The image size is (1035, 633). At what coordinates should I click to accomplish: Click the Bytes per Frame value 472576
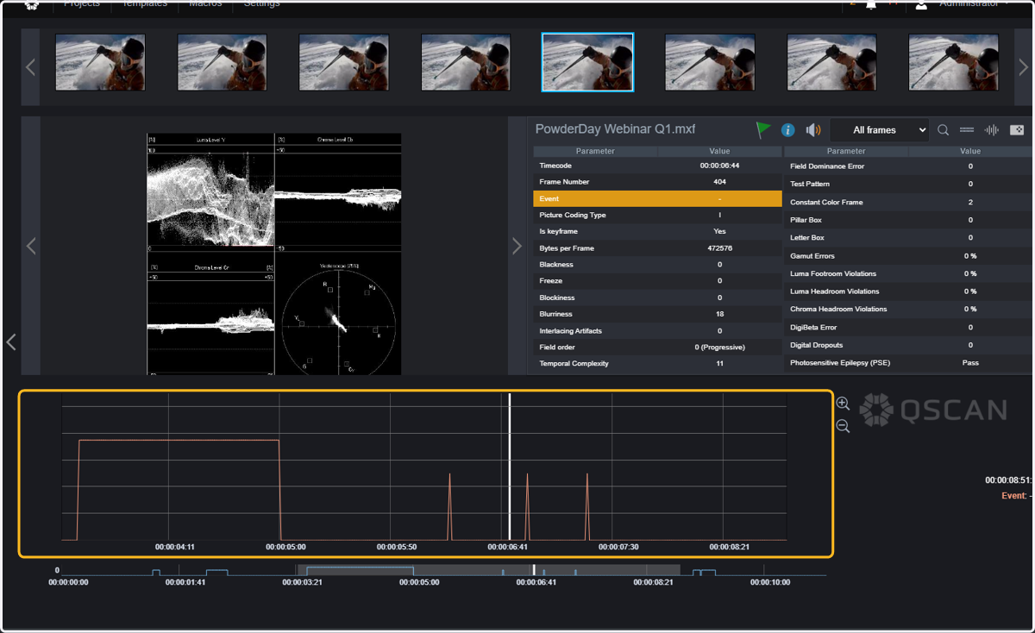719,248
